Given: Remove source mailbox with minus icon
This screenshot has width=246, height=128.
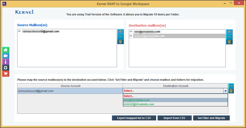Looking at the screenshot, I should pyautogui.click(x=120, y=37).
